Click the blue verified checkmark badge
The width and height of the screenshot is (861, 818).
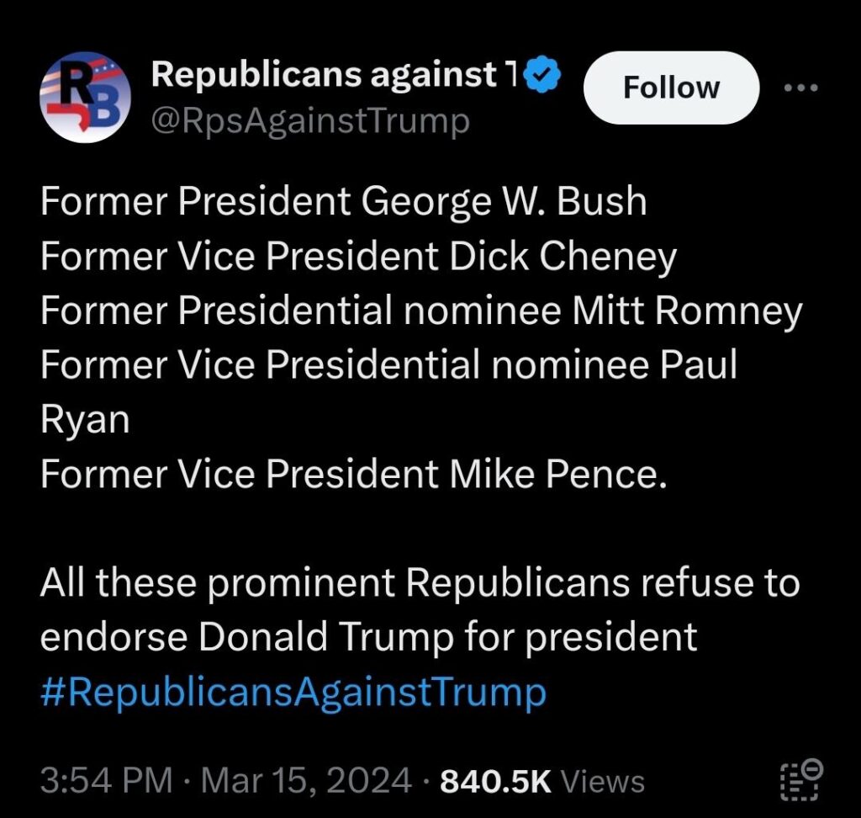(542, 74)
